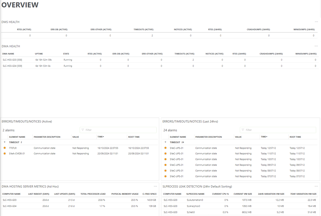Select element SiteA-CMDB-01 in Active alarms
Viewport: 321px width, 216px height.
click(17, 153)
